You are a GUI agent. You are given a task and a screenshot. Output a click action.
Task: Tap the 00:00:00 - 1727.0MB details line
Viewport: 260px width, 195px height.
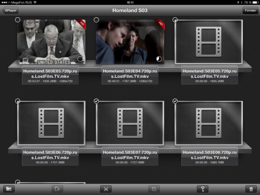(x=130, y=163)
